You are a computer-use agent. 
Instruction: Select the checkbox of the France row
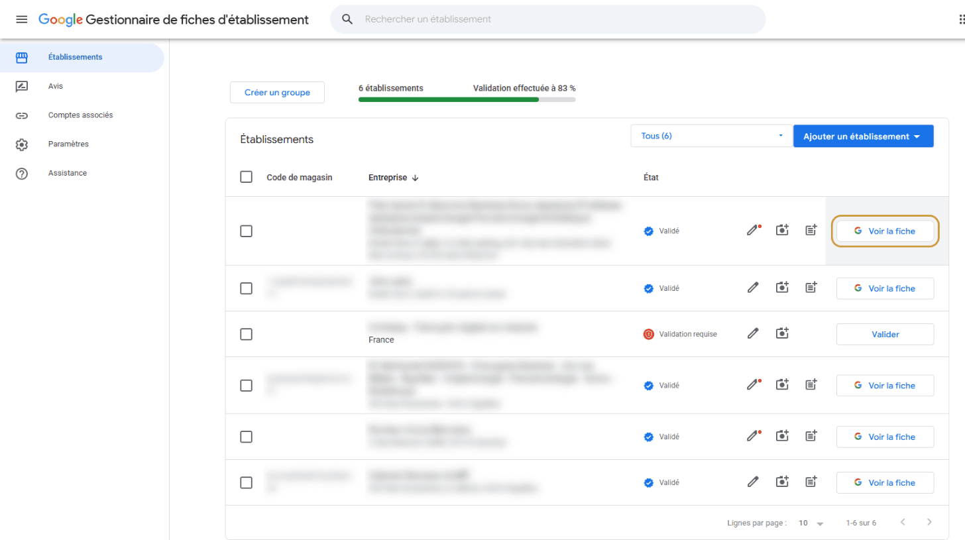click(x=247, y=334)
